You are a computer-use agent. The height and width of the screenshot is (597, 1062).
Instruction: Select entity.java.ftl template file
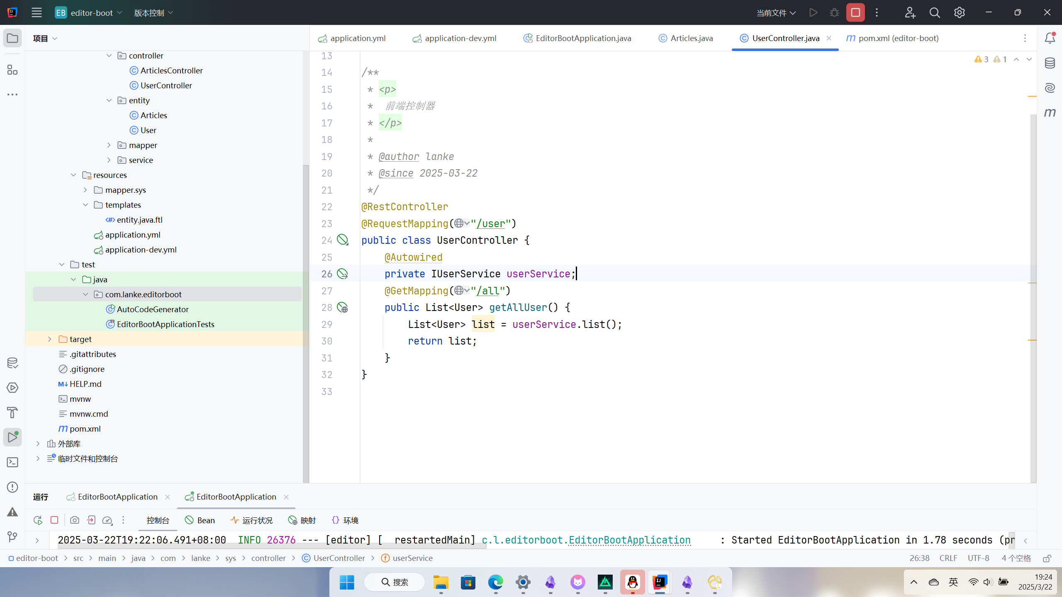pyautogui.click(x=139, y=220)
